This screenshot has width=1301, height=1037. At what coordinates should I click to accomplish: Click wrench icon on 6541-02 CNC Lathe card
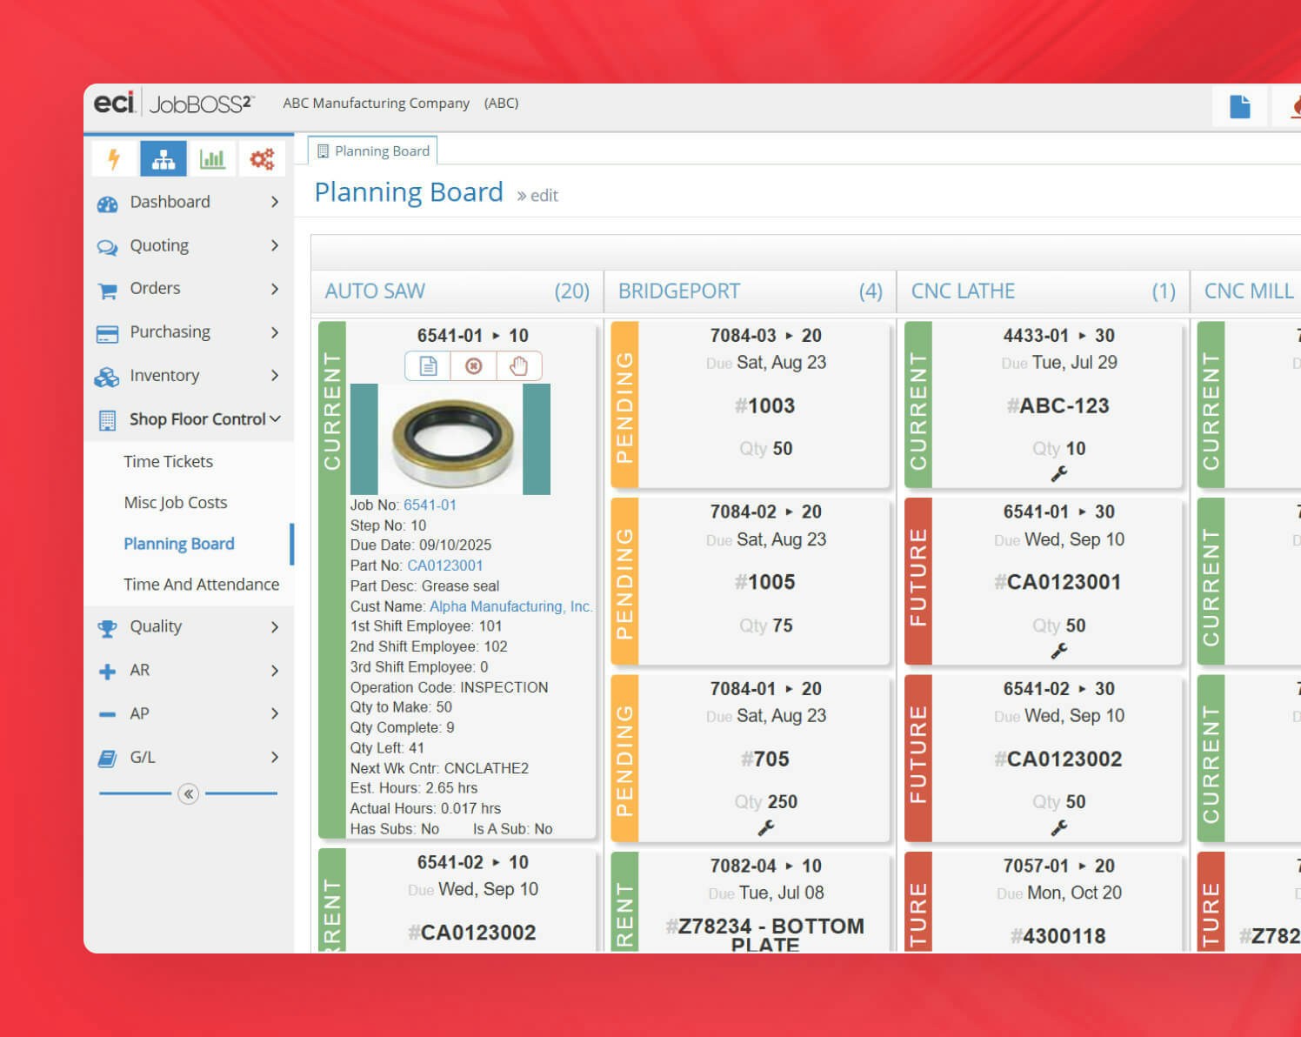pyautogui.click(x=1058, y=828)
